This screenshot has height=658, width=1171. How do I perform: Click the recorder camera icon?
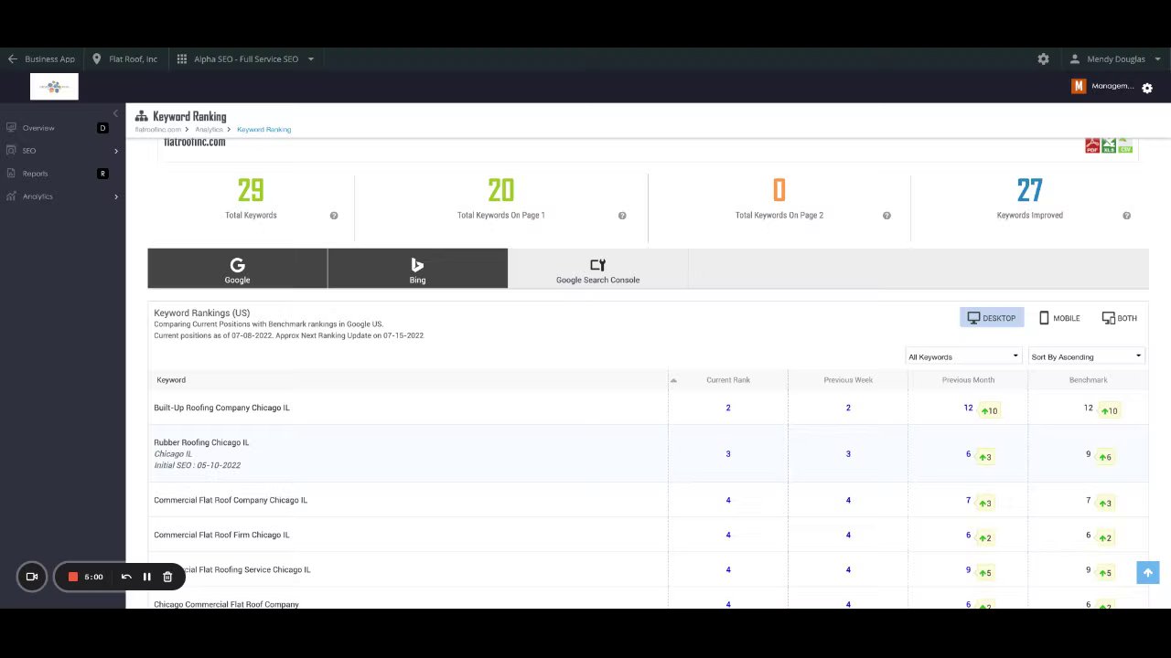pyautogui.click(x=32, y=577)
